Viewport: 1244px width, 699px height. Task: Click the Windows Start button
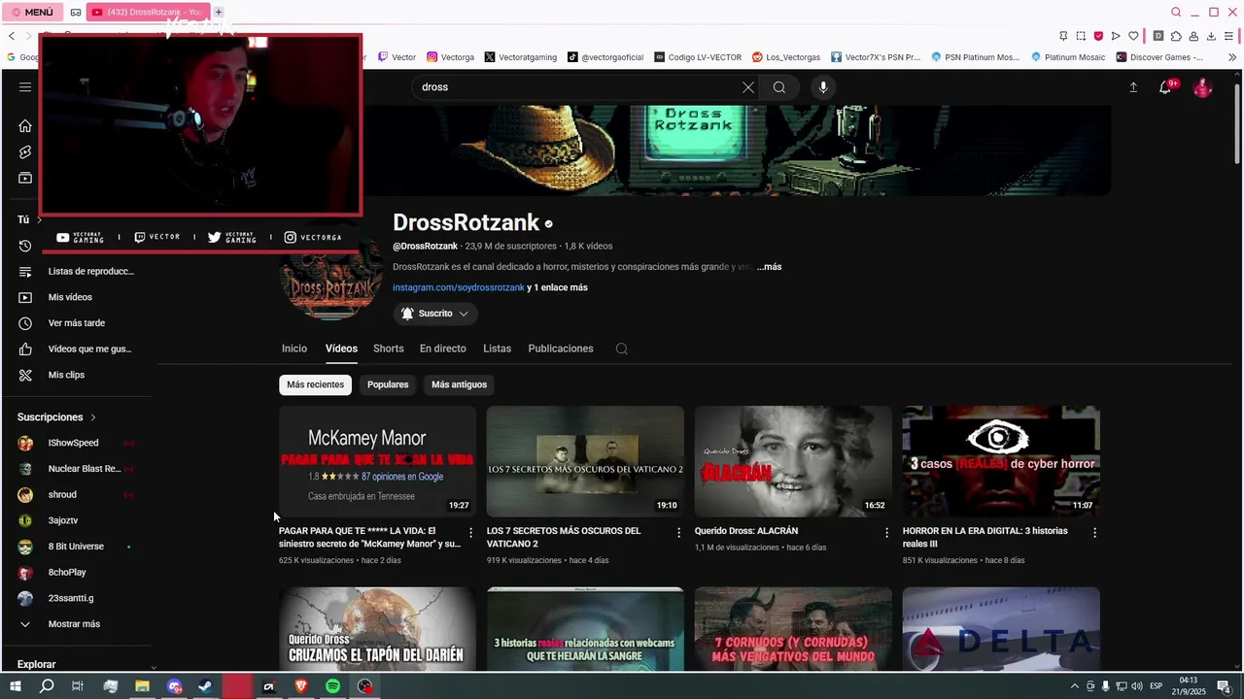[x=15, y=686]
